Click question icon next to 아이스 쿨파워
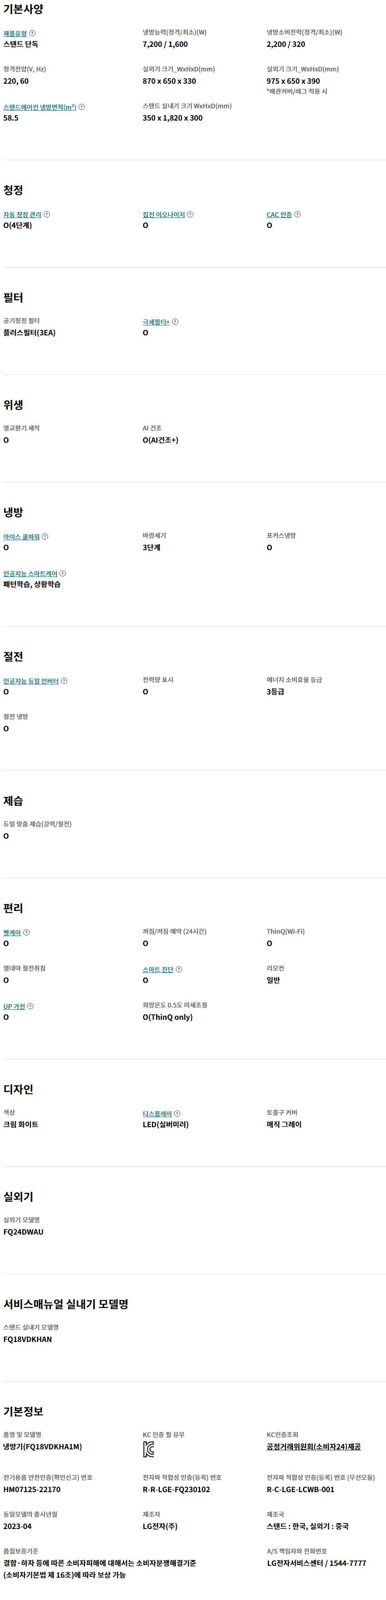Image resolution: width=386 pixels, height=1600 pixels. (45, 537)
